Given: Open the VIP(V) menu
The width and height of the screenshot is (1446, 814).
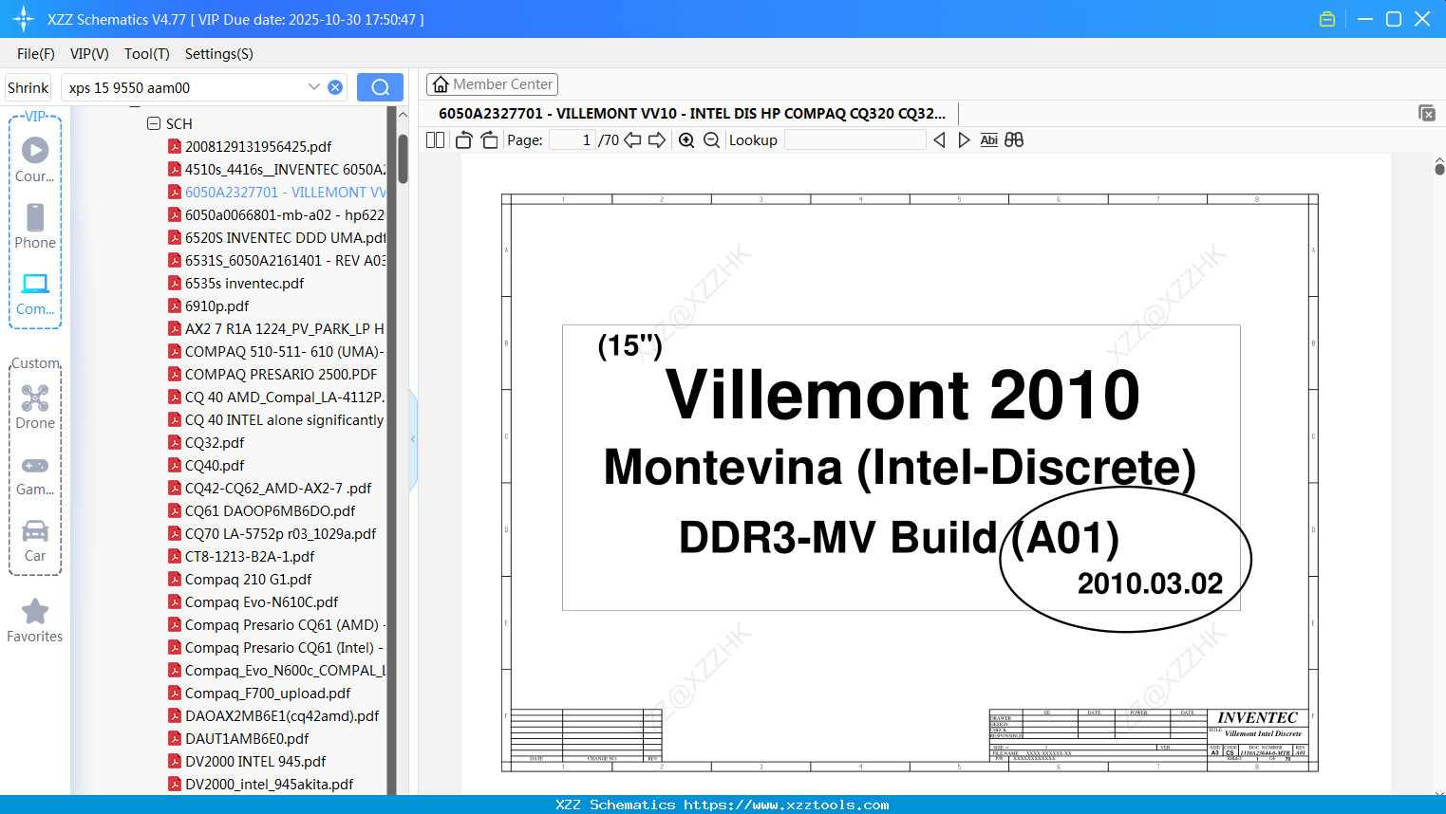Looking at the screenshot, I should pyautogui.click(x=89, y=54).
